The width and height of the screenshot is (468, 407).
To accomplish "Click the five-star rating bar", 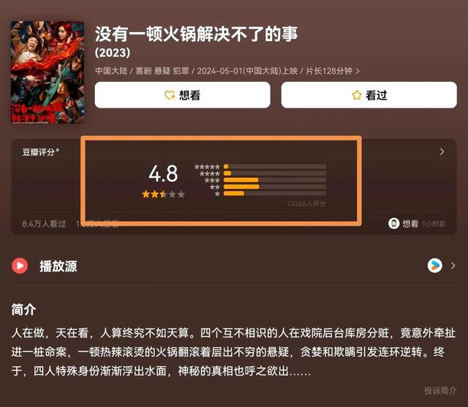I will coord(275,166).
